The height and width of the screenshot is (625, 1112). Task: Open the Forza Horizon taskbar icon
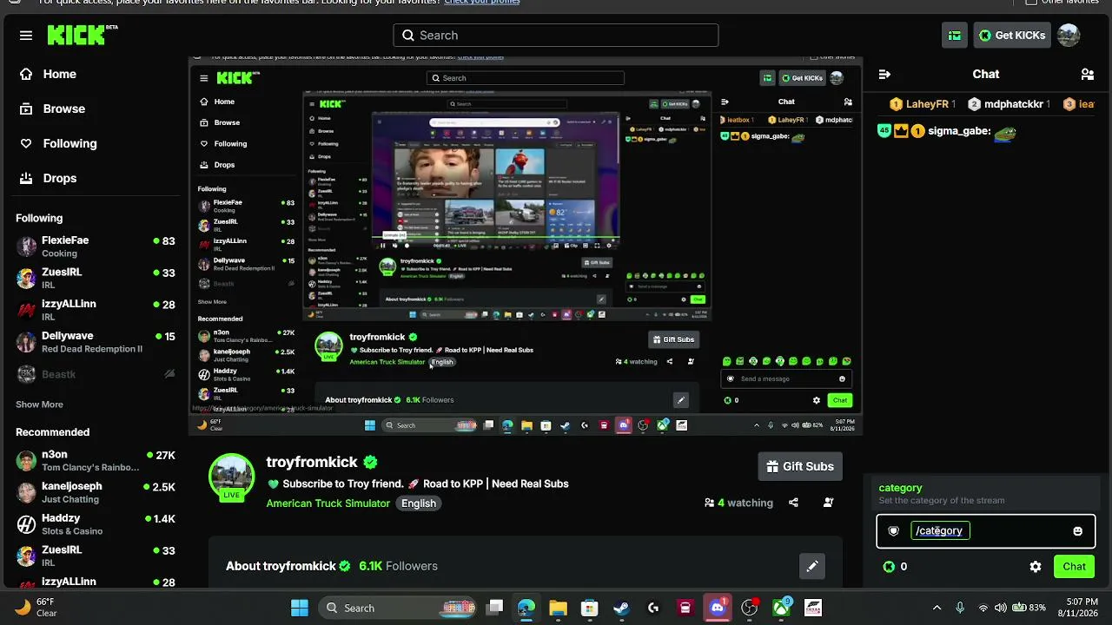point(813,608)
